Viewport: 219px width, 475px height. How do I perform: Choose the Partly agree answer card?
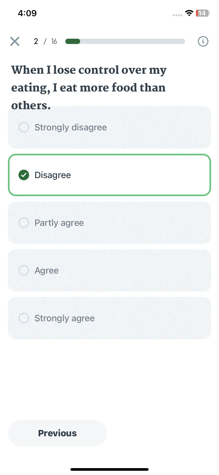click(x=109, y=223)
